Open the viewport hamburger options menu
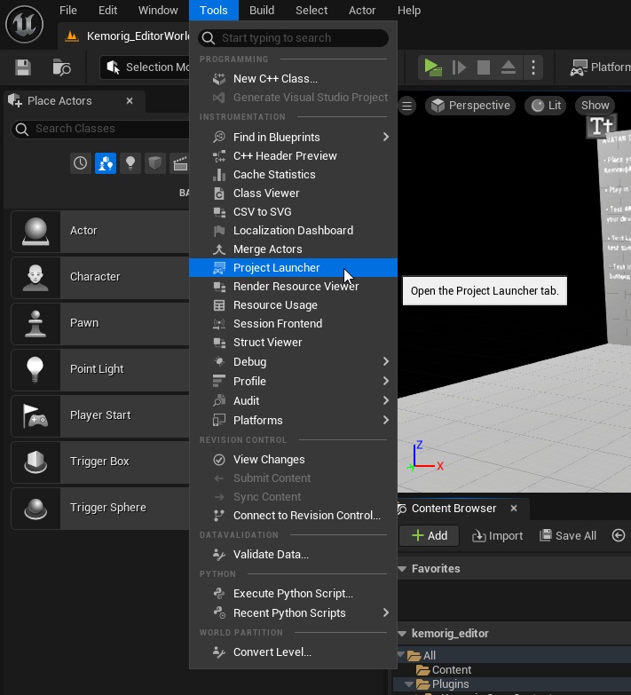The height and width of the screenshot is (695, 631). (x=407, y=106)
